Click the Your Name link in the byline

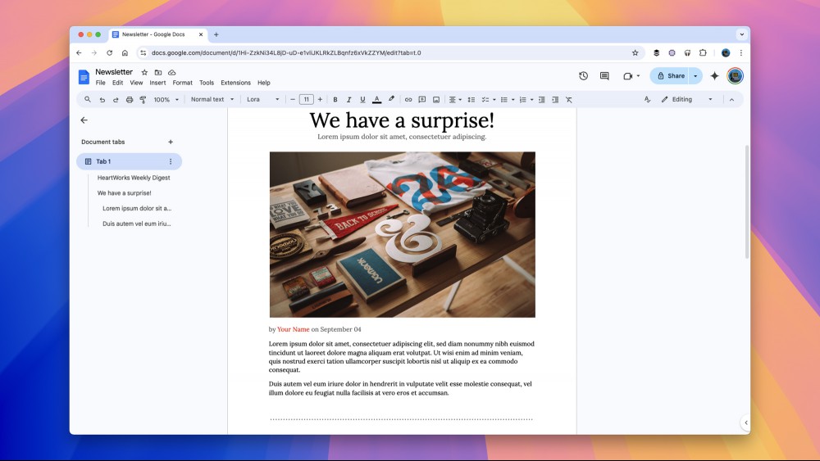(294, 329)
